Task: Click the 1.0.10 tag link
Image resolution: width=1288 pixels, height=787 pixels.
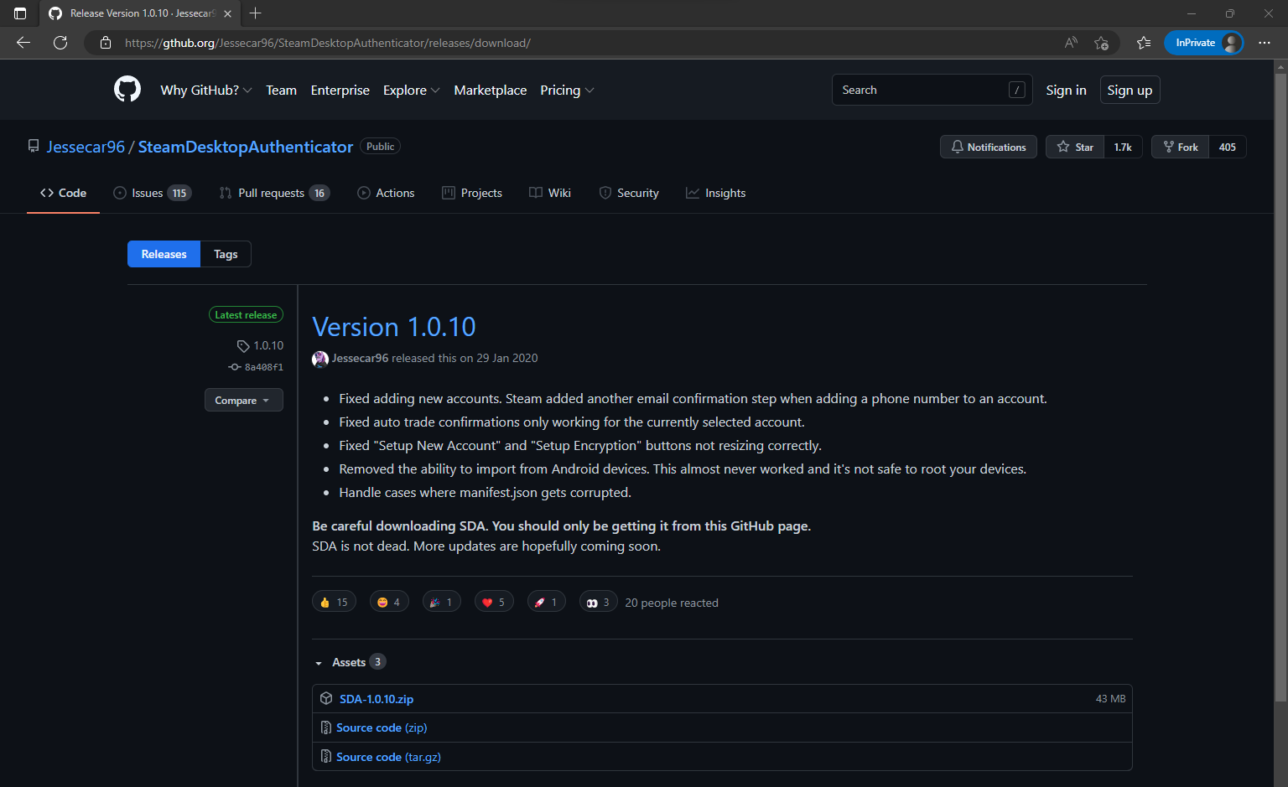Action: pyautogui.click(x=261, y=345)
